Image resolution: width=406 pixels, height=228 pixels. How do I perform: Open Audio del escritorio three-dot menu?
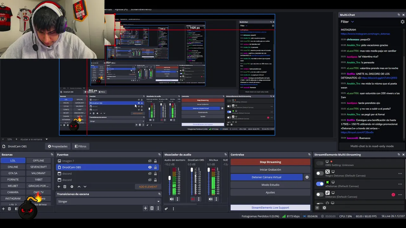point(177,199)
